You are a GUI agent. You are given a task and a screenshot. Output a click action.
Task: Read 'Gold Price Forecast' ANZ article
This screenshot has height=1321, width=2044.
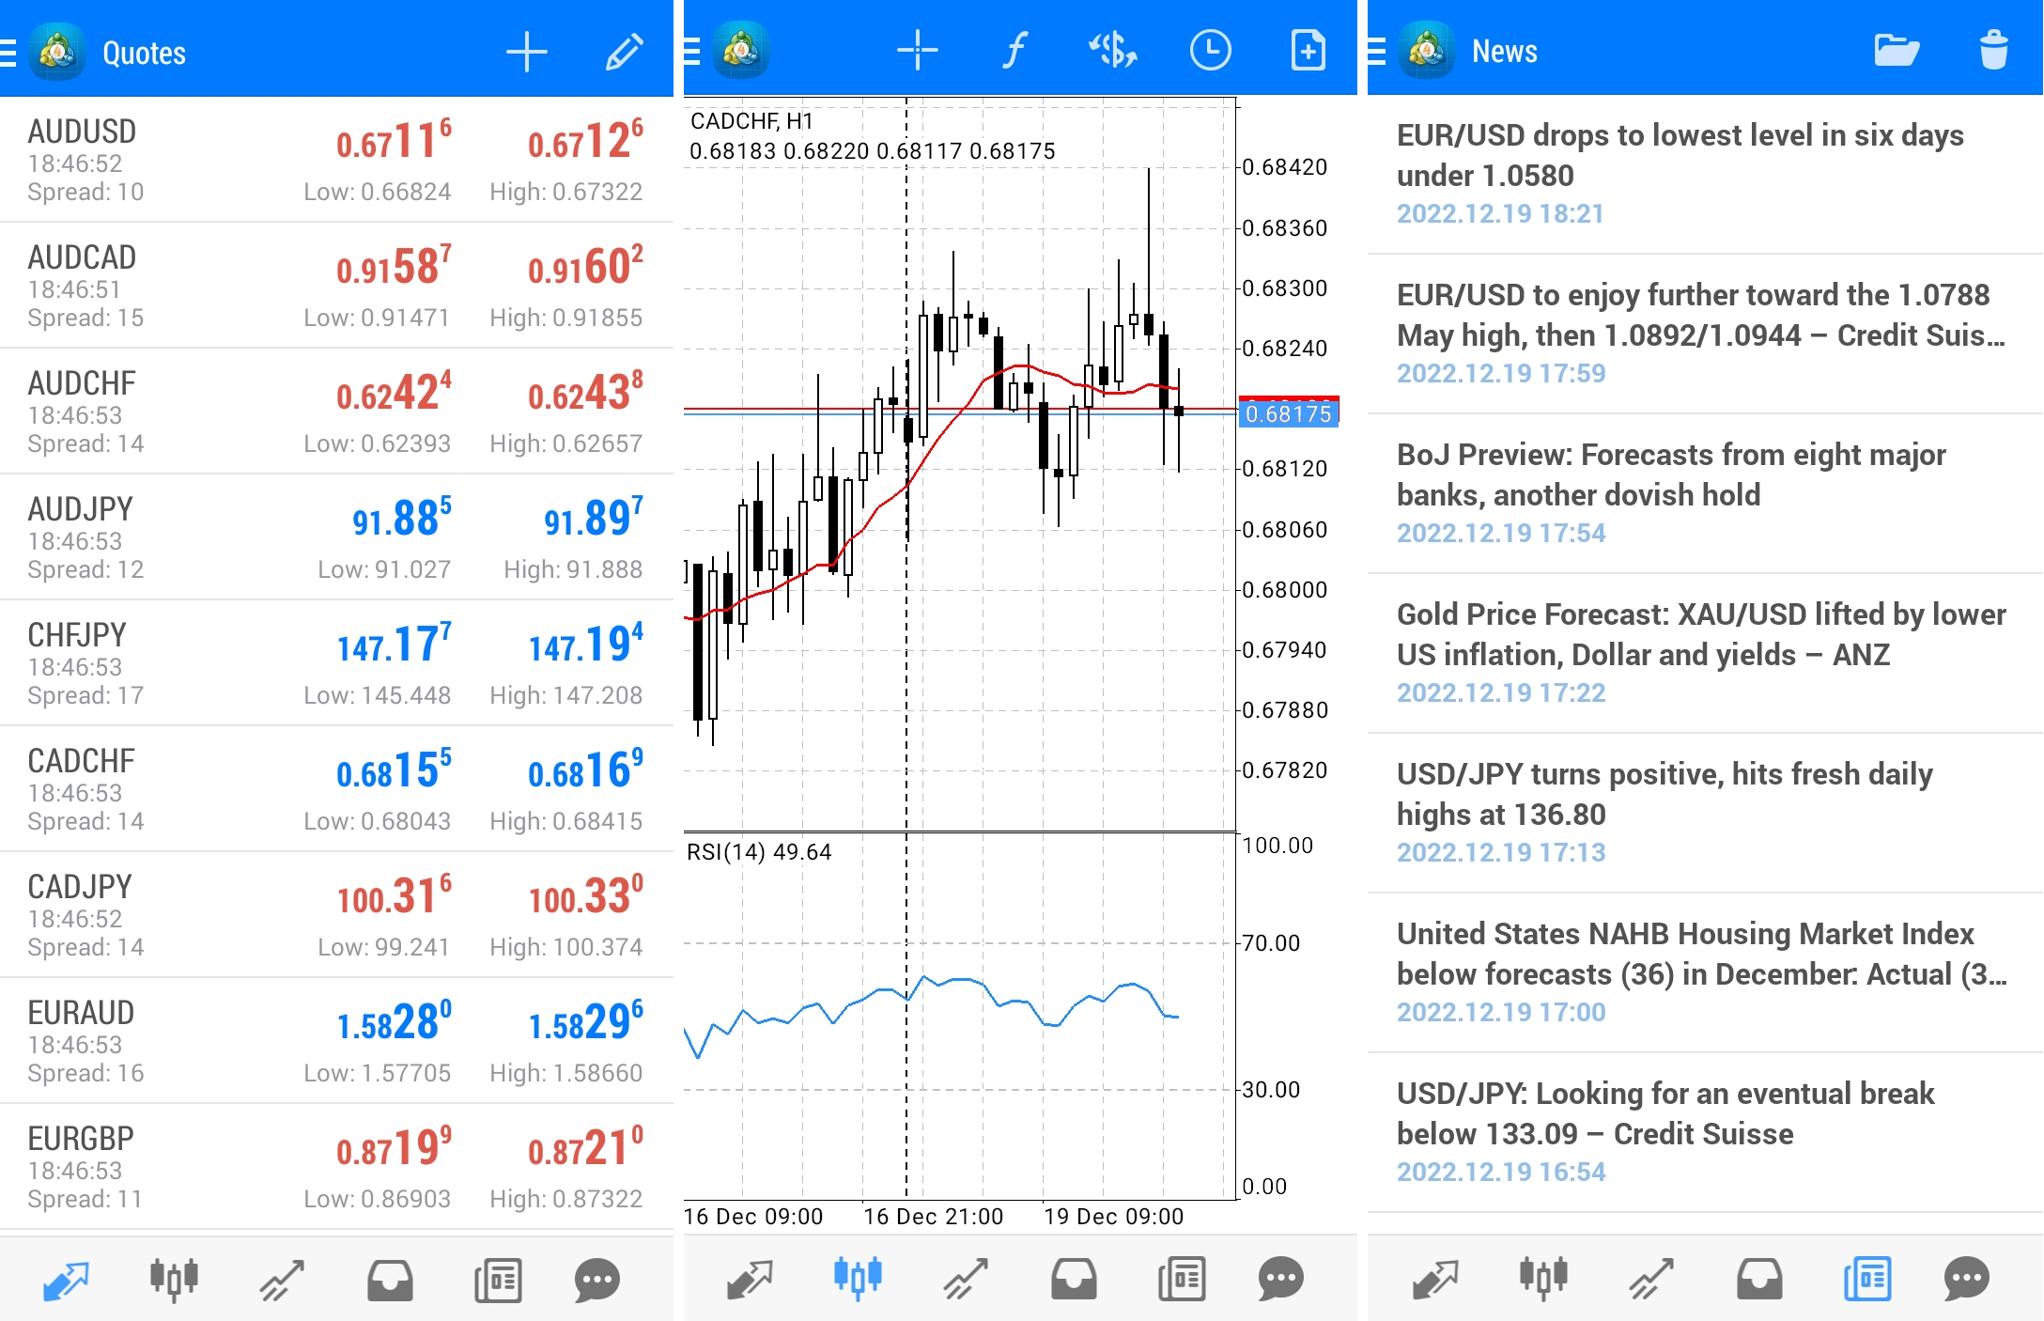pos(1705,653)
